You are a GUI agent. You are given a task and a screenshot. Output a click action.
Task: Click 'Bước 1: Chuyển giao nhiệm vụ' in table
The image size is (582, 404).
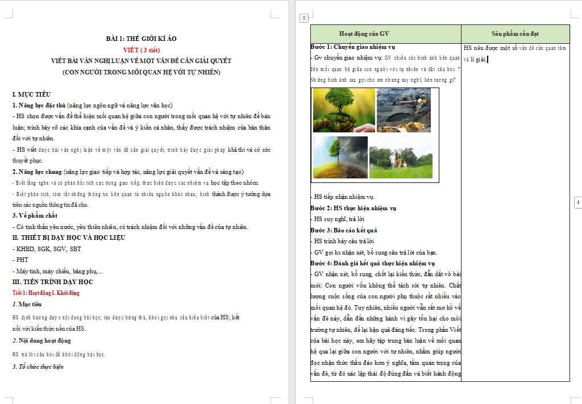coord(352,47)
